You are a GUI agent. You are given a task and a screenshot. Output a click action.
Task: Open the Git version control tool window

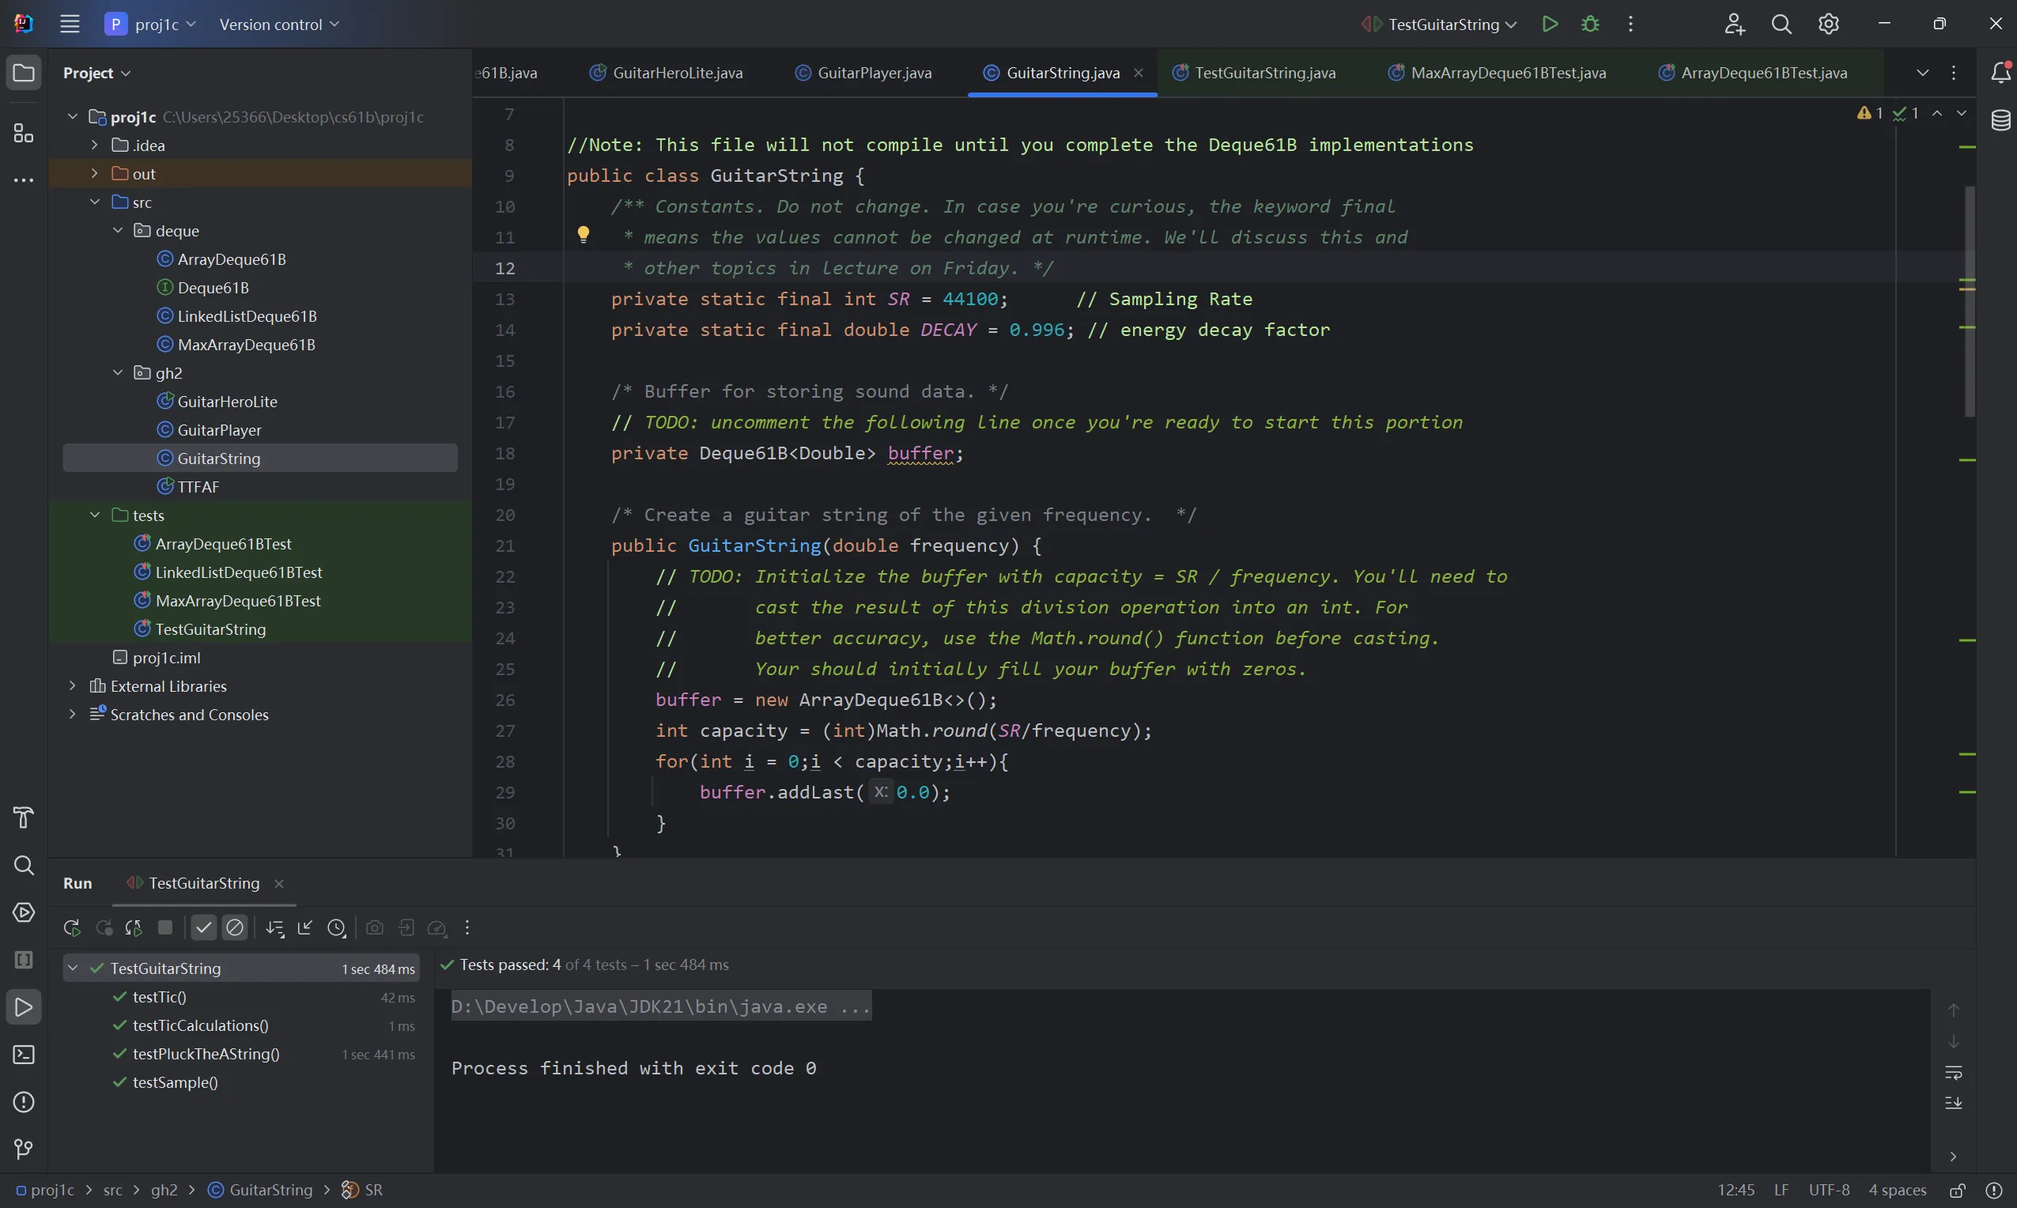[24, 1149]
